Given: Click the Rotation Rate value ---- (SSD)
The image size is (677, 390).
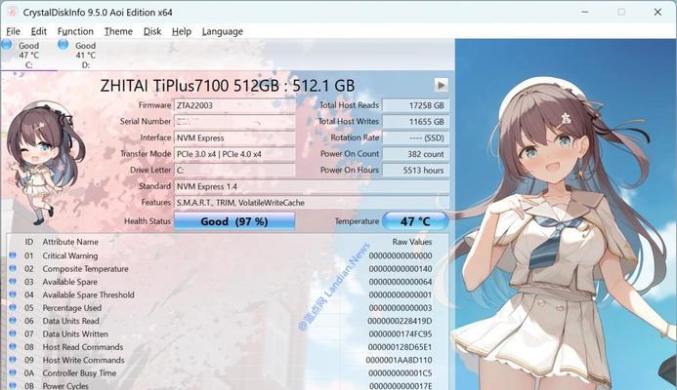Looking at the screenshot, I should (415, 137).
